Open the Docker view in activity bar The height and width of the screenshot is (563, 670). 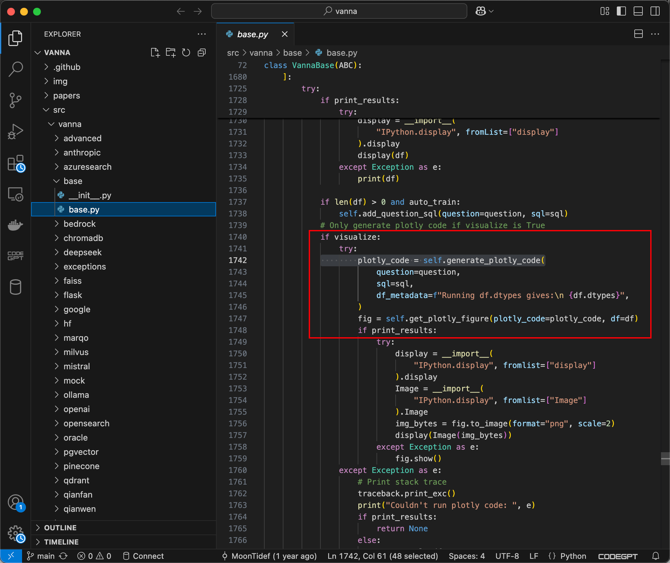coord(15,224)
